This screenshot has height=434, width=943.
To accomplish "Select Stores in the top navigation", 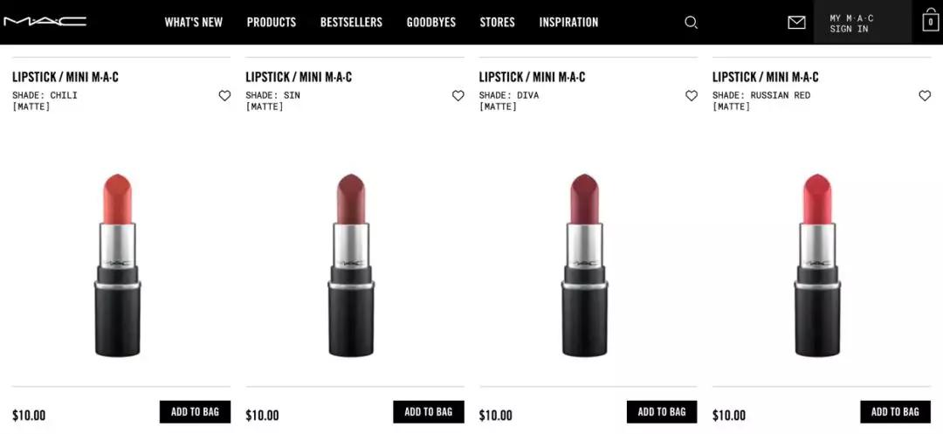I will click(x=498, y=22).
